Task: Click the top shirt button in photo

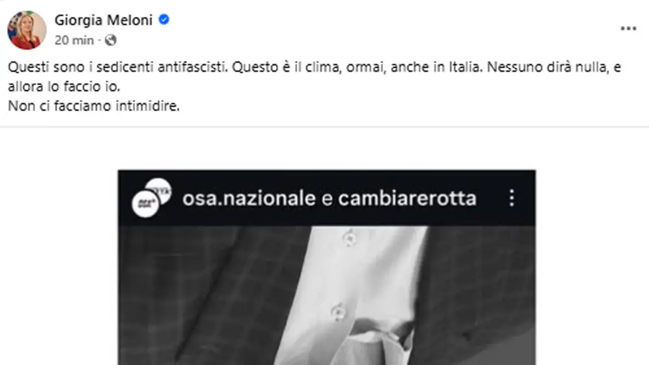Action: pos(350,238)
